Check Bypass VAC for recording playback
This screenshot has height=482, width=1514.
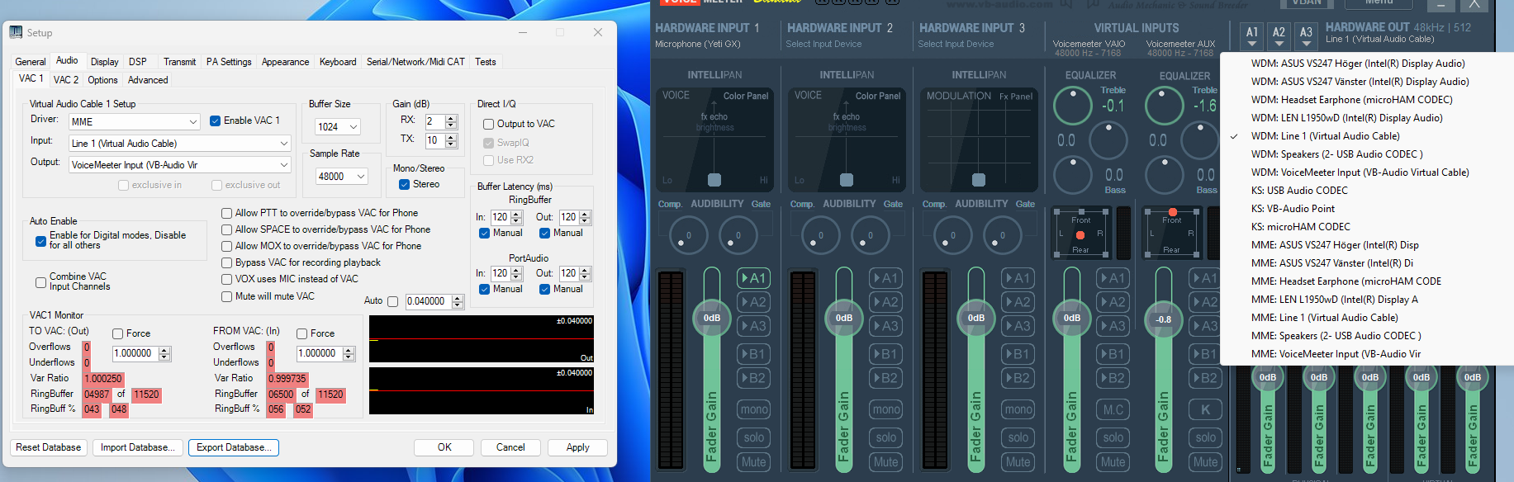226,262
